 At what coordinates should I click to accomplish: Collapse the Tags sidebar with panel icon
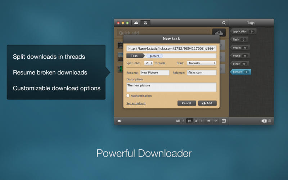tap(224, 121)
